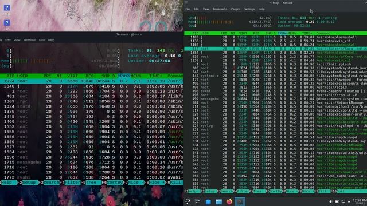
Task: Open the second question-mark desktop icon
Action: click(7, 23)
